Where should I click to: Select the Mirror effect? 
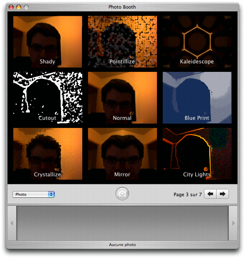[x=122, y=154]
